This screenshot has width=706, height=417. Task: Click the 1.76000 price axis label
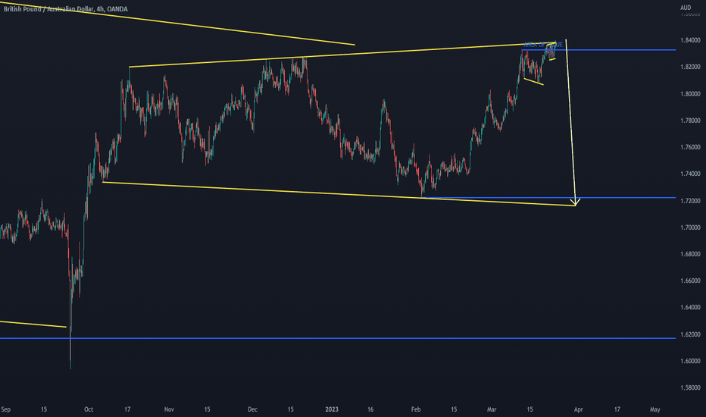[x=690, y=147]
